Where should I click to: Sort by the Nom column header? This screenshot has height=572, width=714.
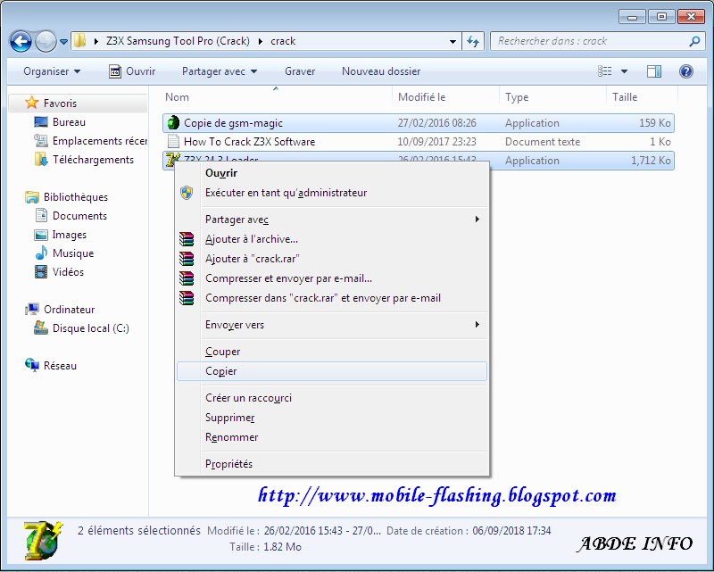(276, 97)
